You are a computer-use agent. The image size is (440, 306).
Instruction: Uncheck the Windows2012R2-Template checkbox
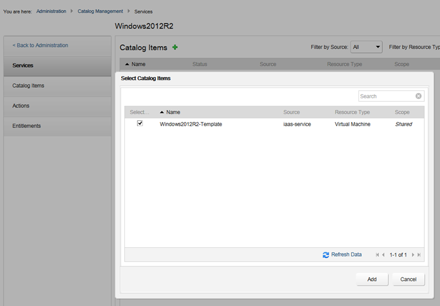point(140,123)
